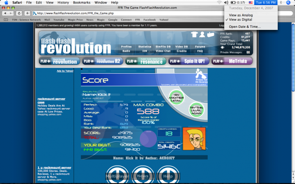295x184 pixels.
Task: Click the Wi-Fi status icon
Action: 219,2
